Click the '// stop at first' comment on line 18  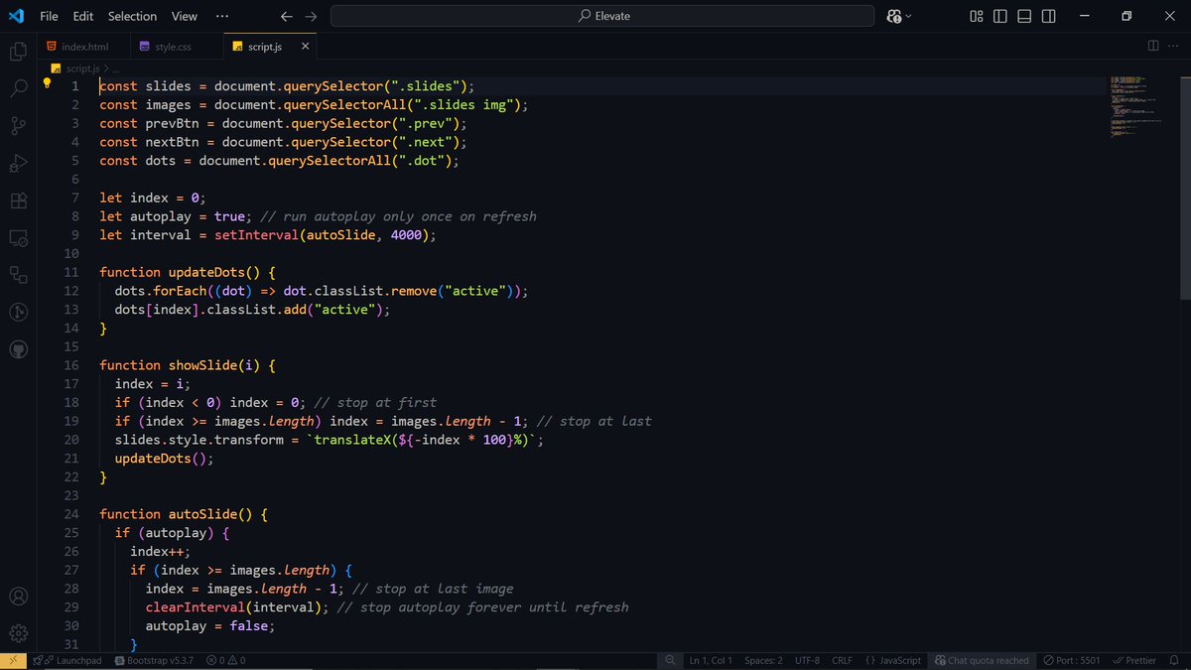click(374, 402)
